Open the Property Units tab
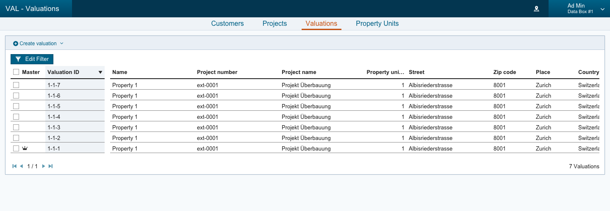The height and width of the screenshot is (211, 610). click(x=377, y=24)
